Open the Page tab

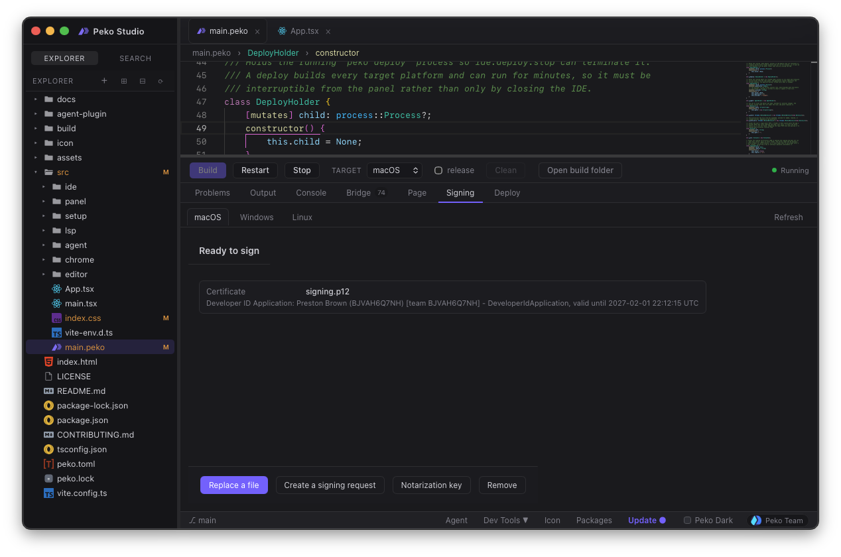417,193
